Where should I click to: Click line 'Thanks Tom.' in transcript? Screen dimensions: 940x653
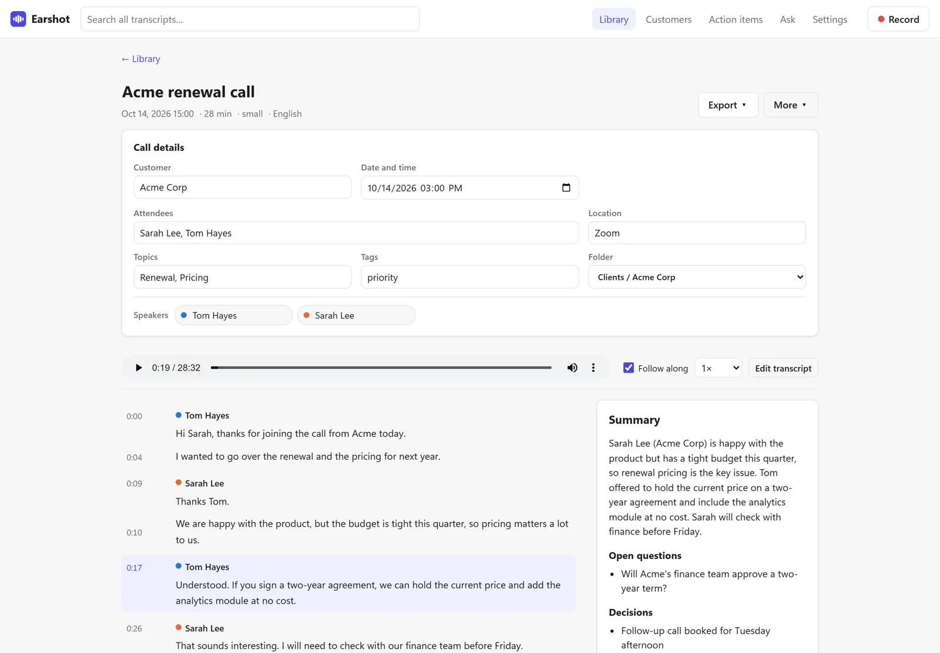(x=203, y=501)
